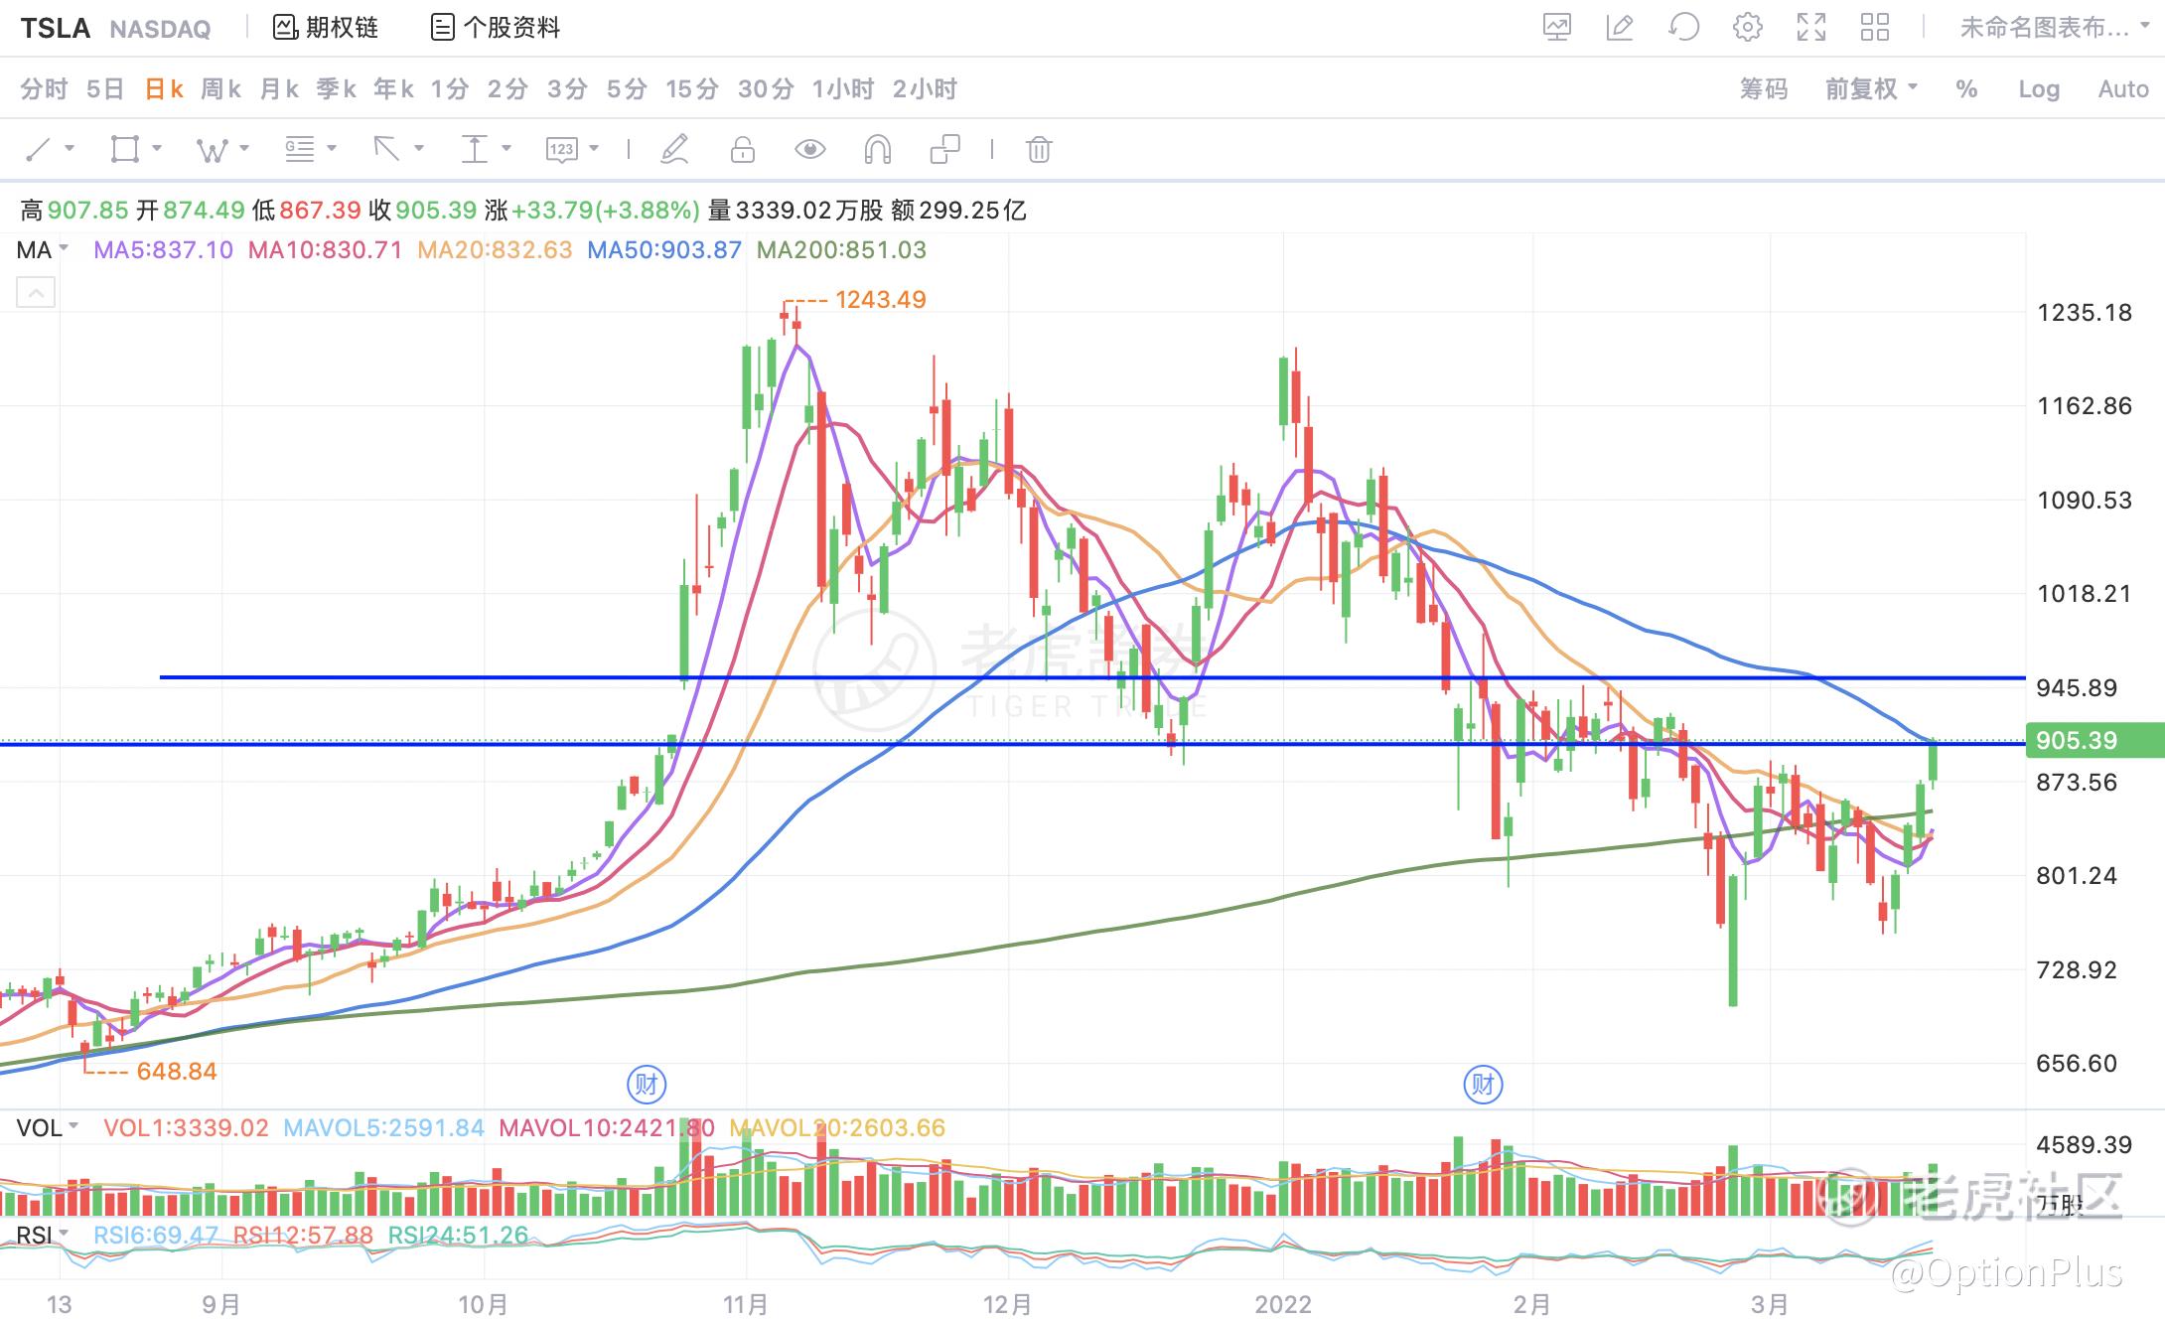Screen dimensions: 2165x1321
Task: Select the 周k weekly candlestick tab
Action: [221, 89]
